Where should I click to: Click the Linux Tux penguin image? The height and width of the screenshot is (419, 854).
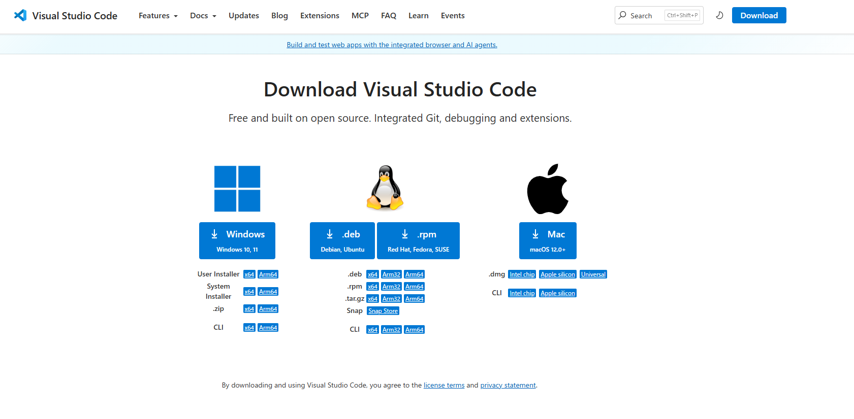[385, 188]
